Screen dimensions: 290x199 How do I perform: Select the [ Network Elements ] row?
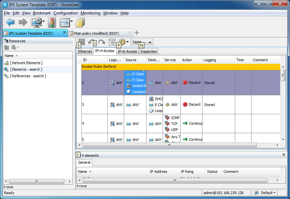[38, 63]
